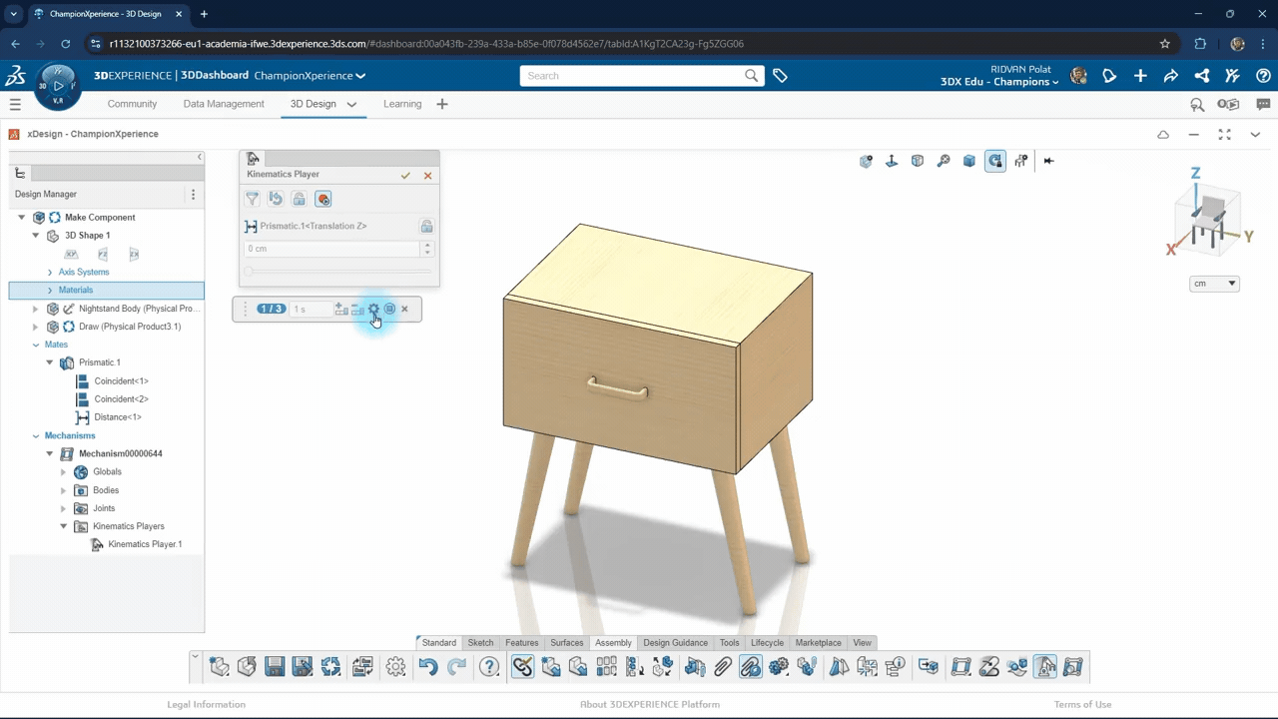Switch to the Surfaces tab
Screen dimensions: 1278x719
click(566, 643)
